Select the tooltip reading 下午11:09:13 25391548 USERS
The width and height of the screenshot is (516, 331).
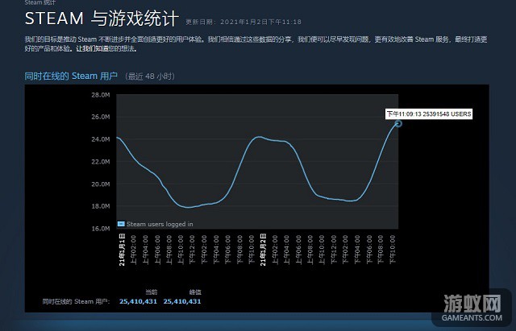429,114
